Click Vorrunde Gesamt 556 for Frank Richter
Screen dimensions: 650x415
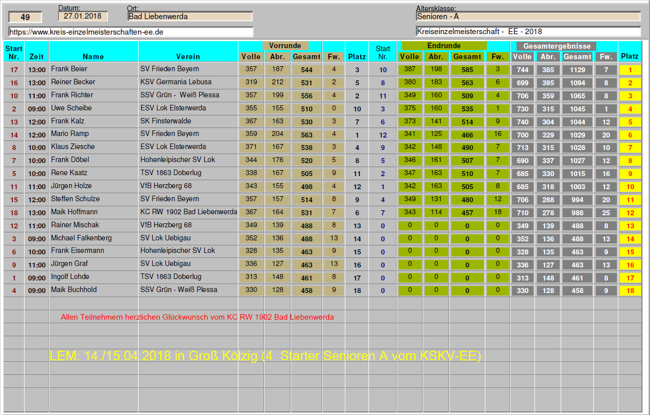point(306,96)
